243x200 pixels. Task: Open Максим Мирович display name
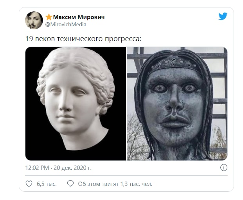(x=79, y=17)
